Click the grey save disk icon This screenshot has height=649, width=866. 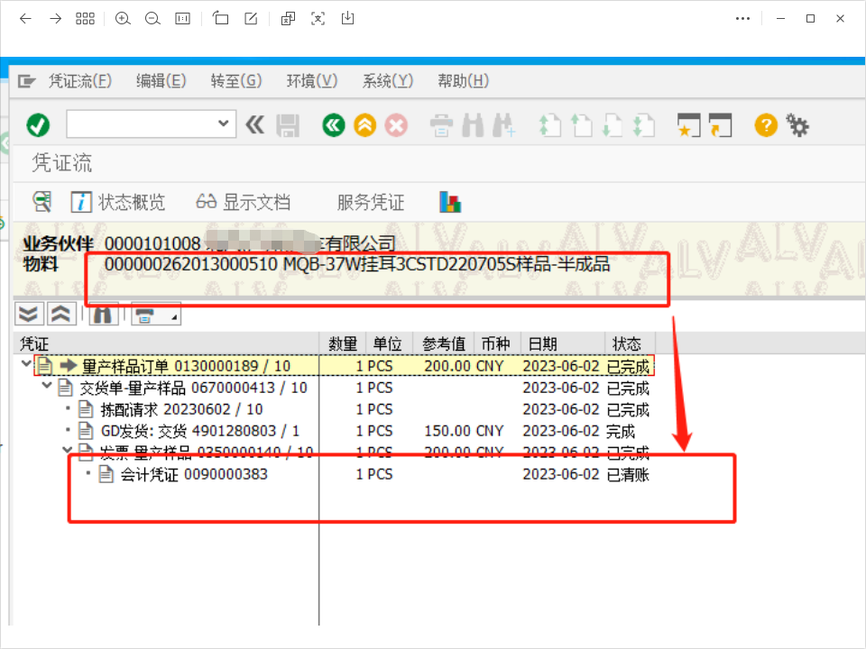288,125
